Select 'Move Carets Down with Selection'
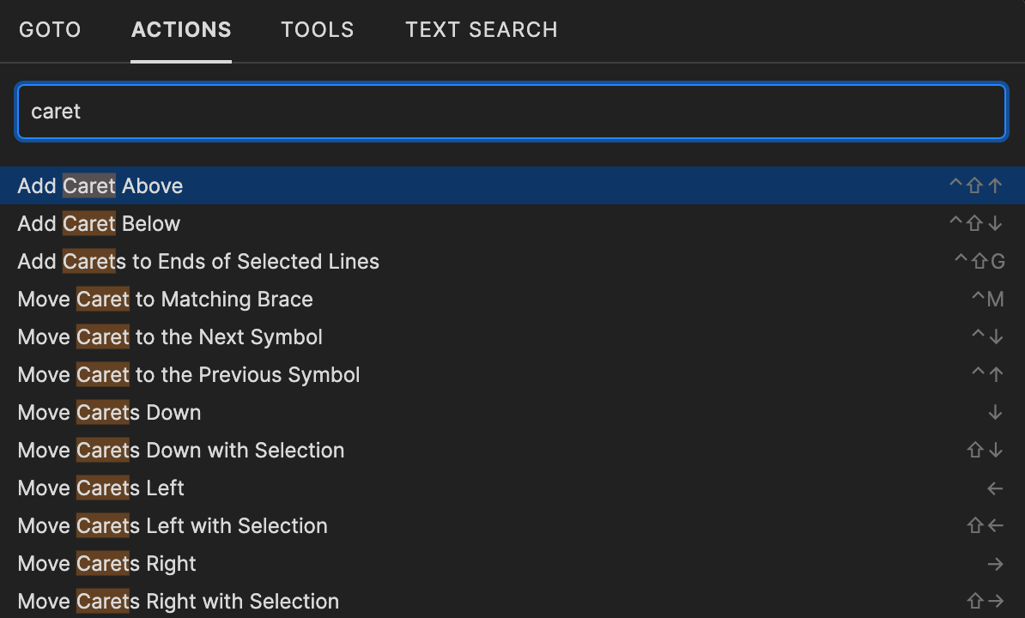 512,451
